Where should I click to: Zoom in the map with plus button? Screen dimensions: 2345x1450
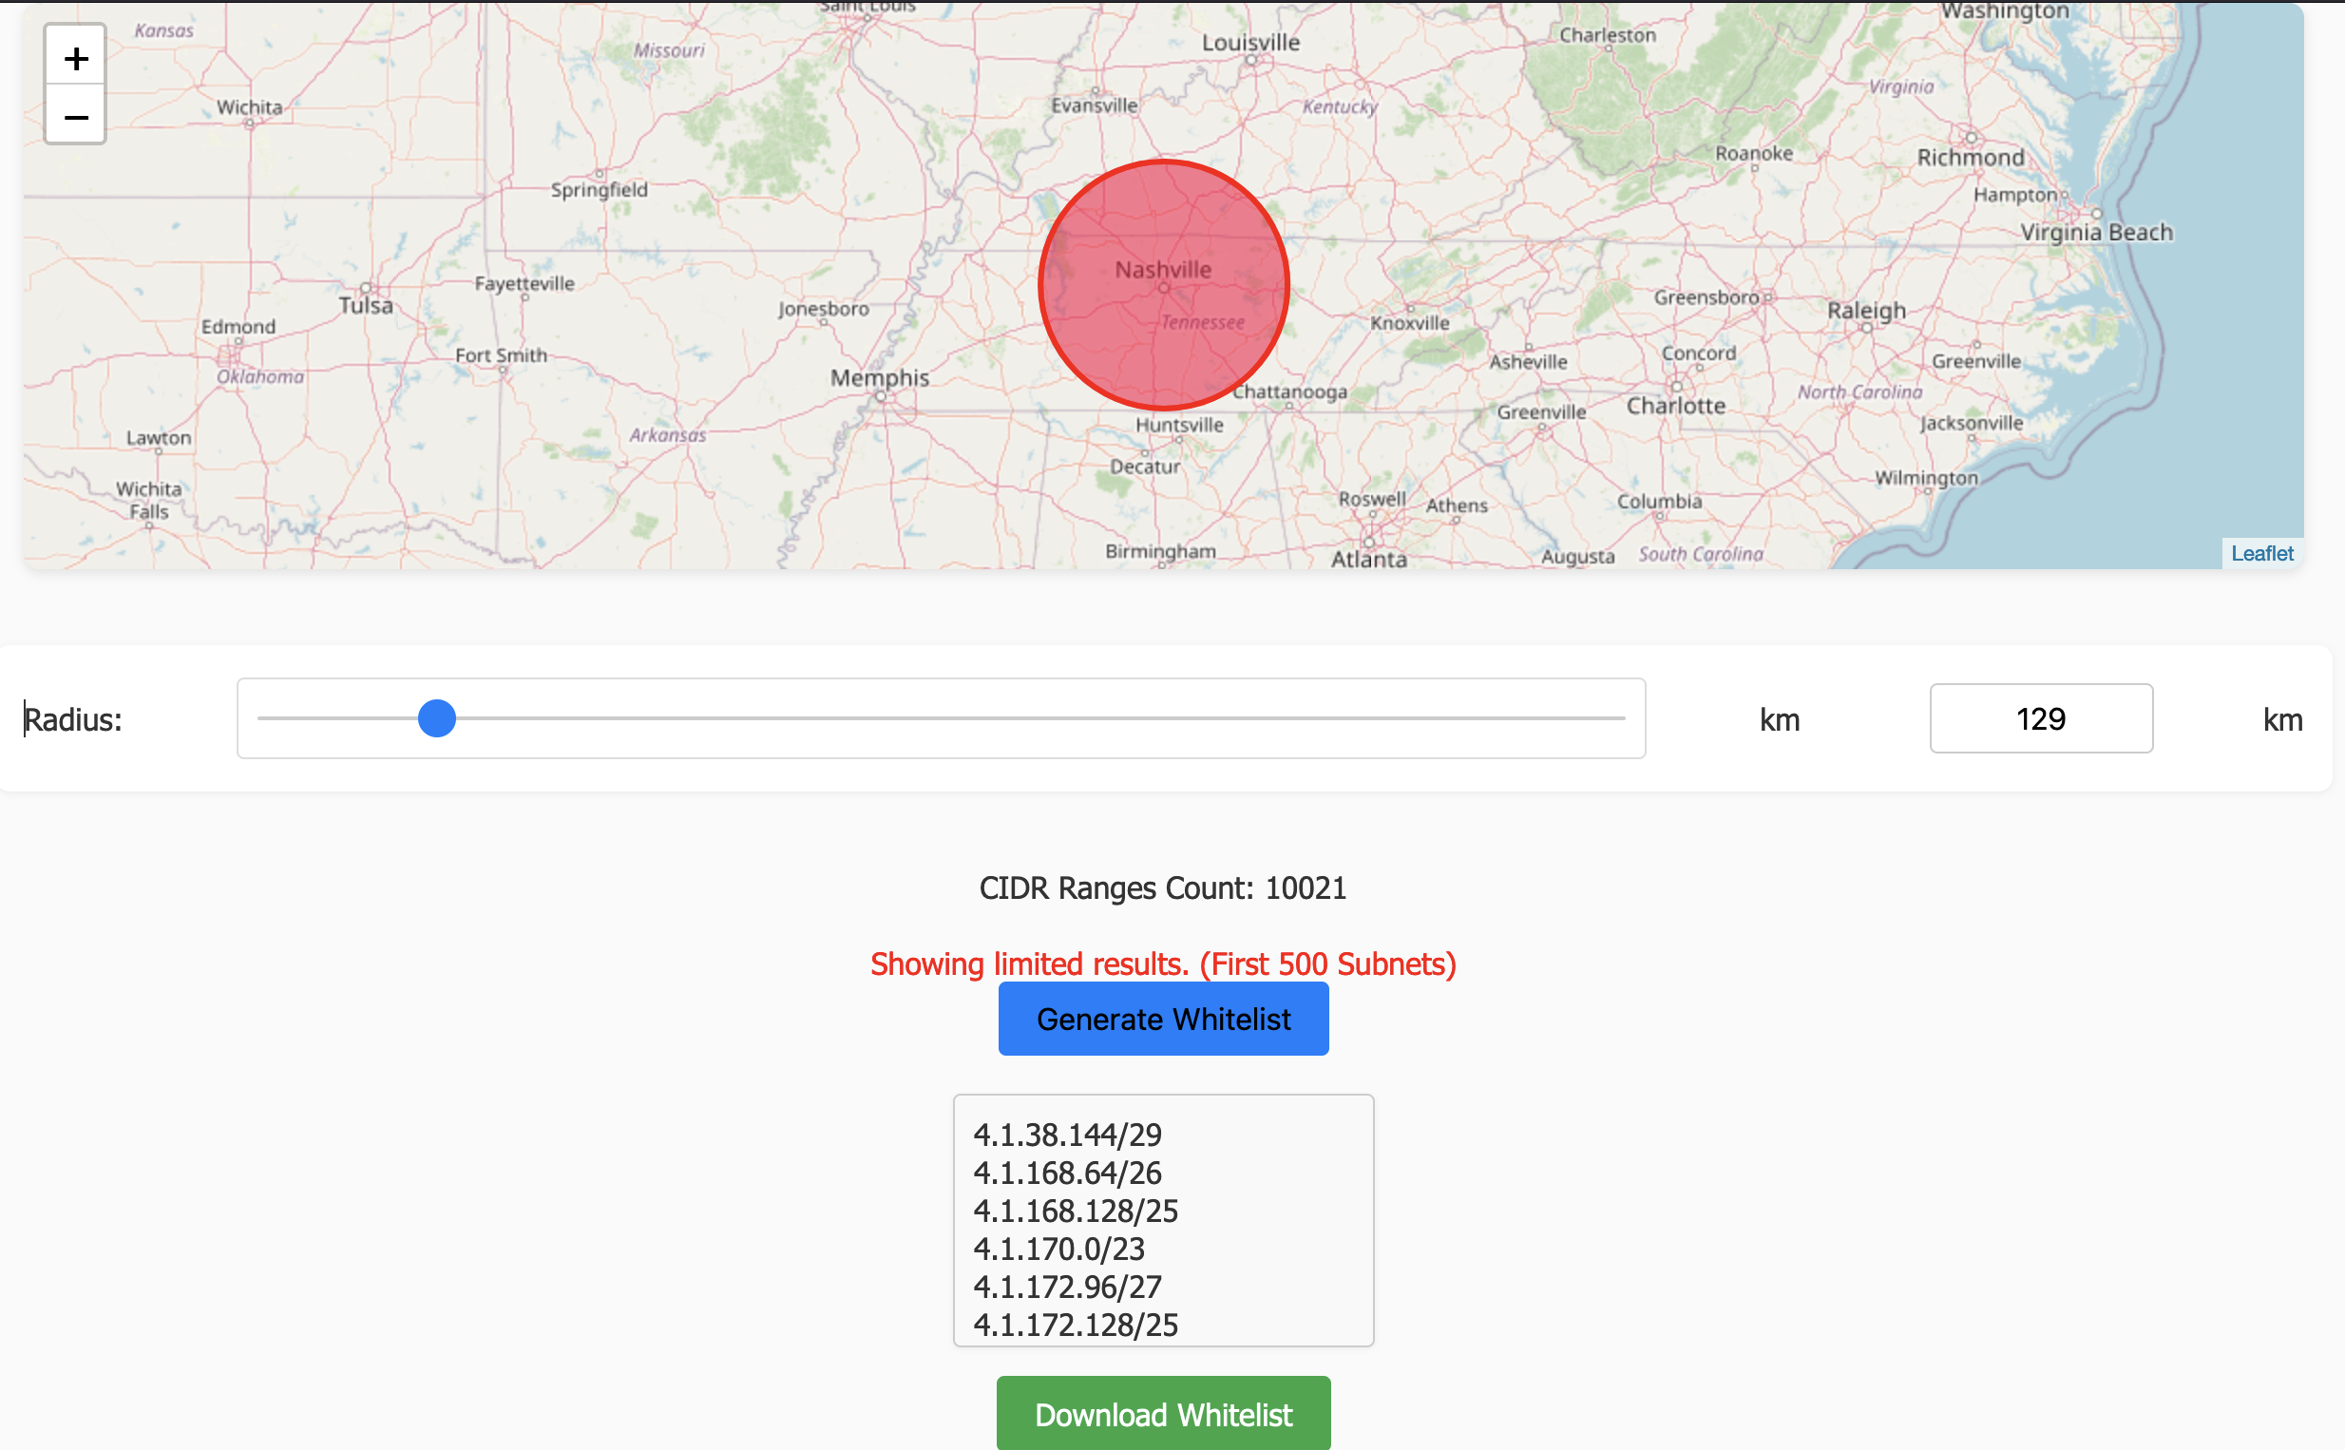(x=76, y=60)
